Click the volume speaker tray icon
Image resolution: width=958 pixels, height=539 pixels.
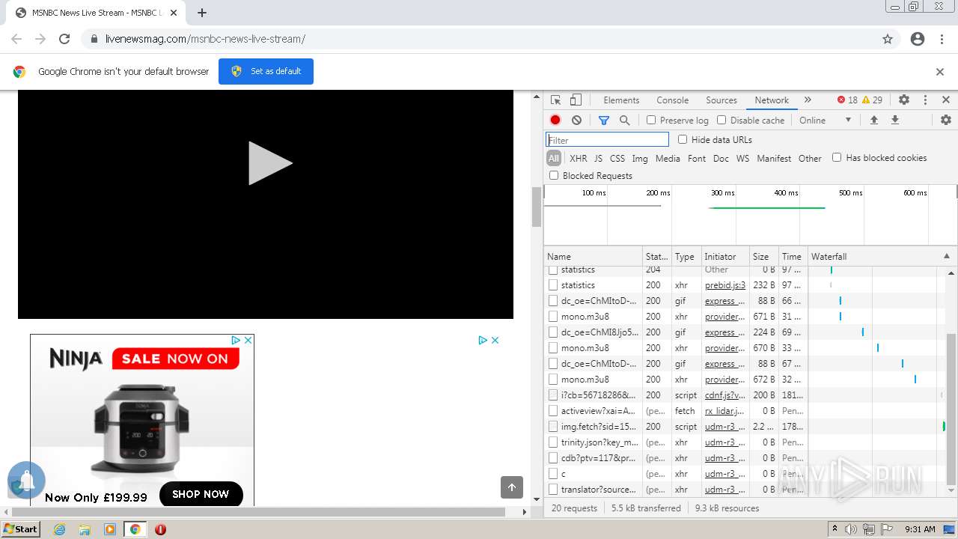point(851,529)
